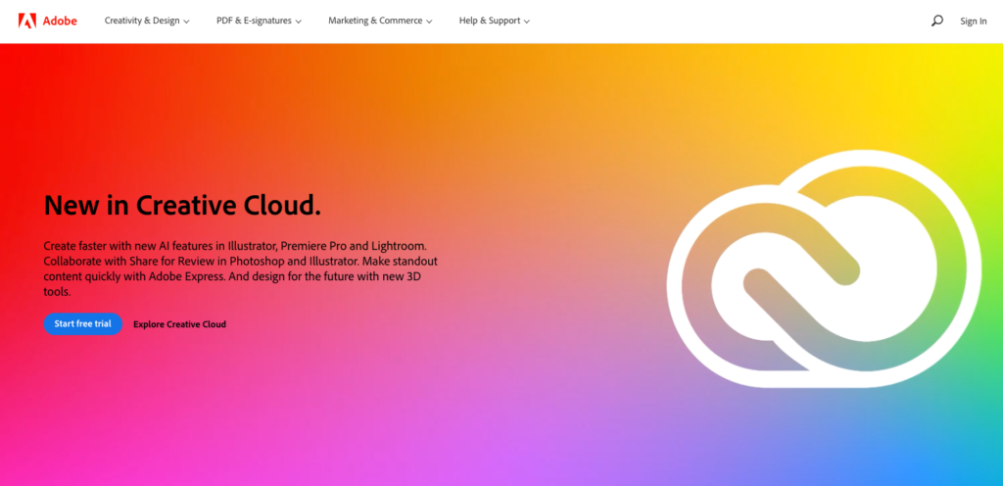
Task: Open the Help & Support menu
Action: click(489, 21)
